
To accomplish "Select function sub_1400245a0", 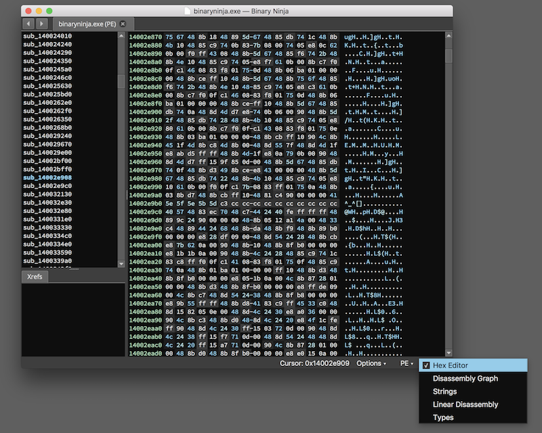I will click(x=47, y=69).
